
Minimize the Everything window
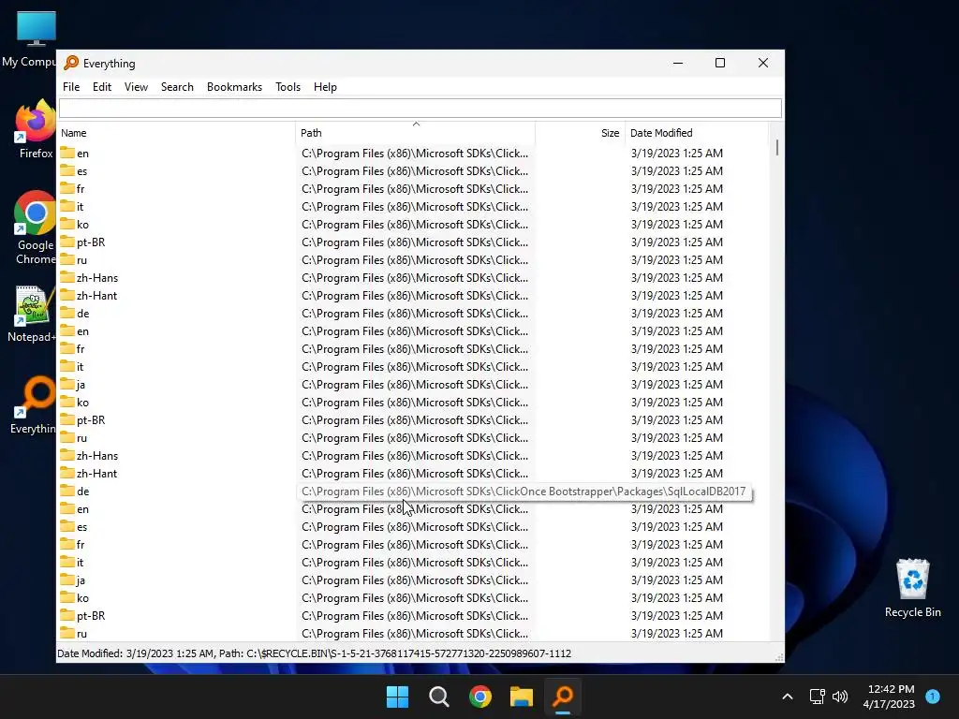pos(678,63)
